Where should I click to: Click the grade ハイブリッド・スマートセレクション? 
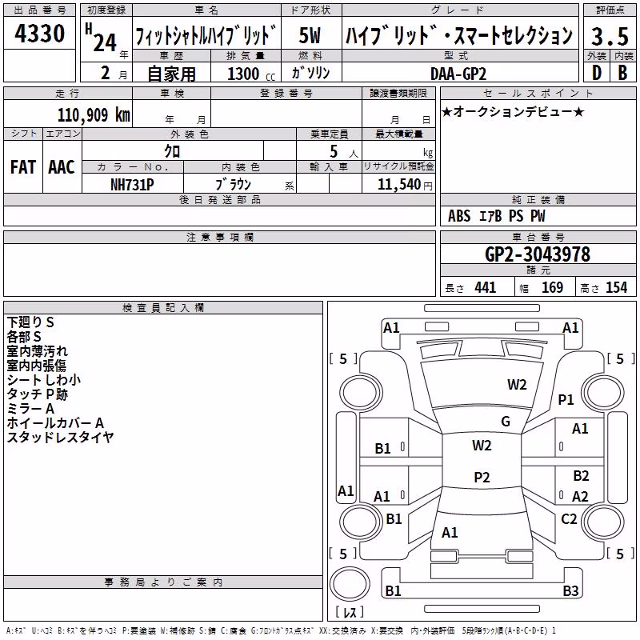[459, 35]
